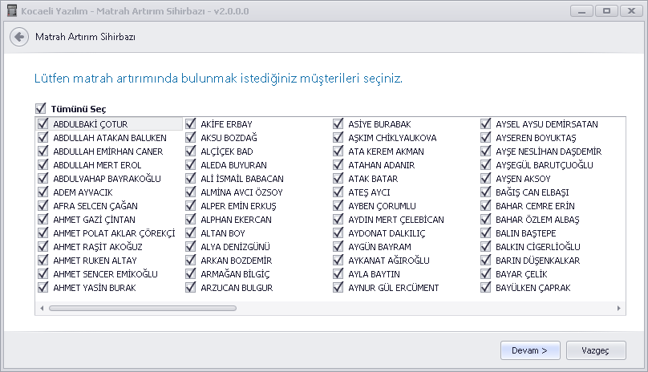Minimize the Matrah Artırım Sihirbazı window
The image size is (648, 372).
point(582,11)
